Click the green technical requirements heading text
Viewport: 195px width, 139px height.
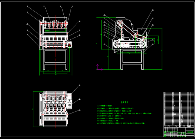point(124,102)
